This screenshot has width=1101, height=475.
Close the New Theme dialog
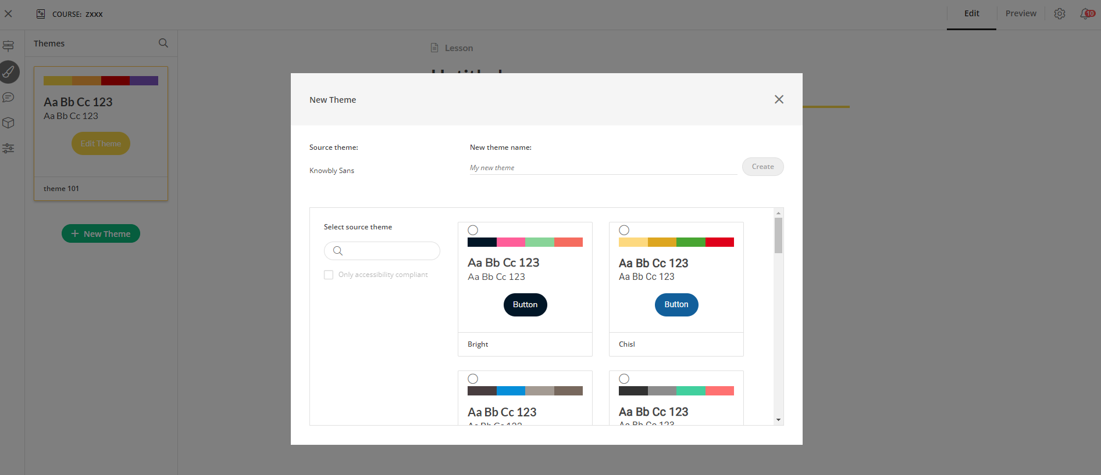coord(779,99)
